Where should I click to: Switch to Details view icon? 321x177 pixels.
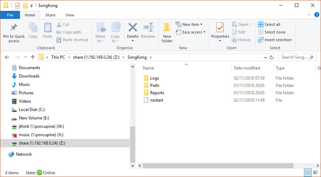click(308, 173)
